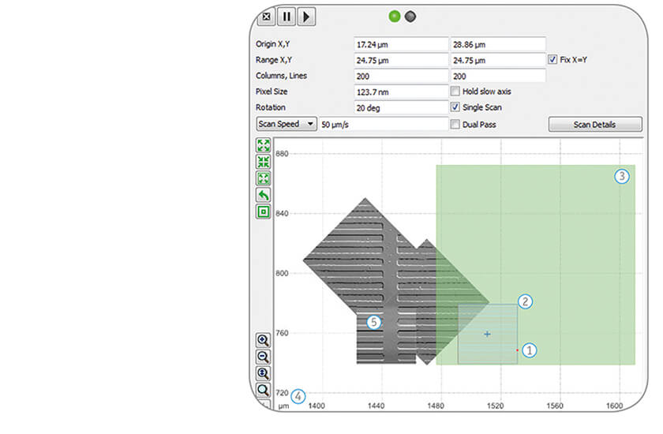Click the Pixel Size field showing 123.7 nm

401,92
